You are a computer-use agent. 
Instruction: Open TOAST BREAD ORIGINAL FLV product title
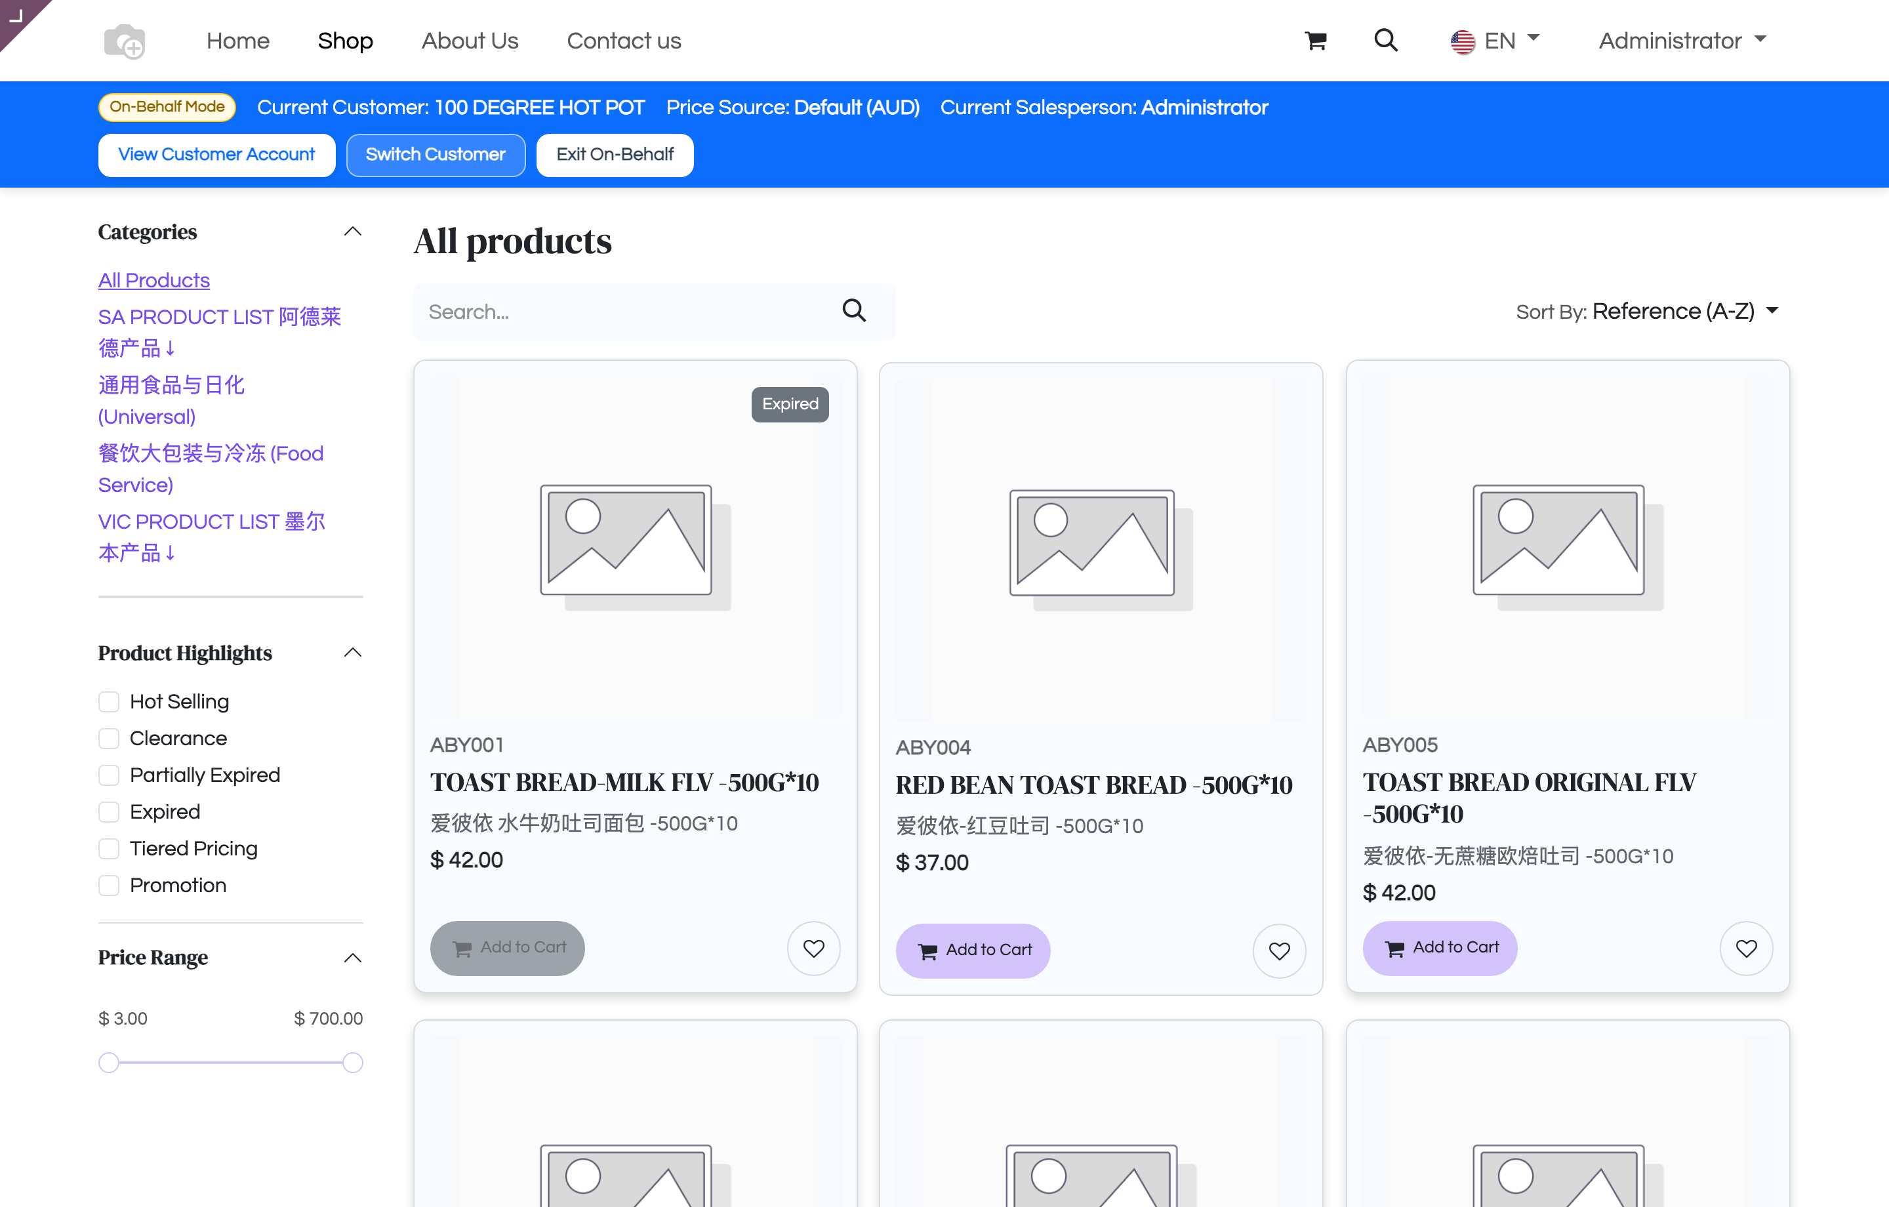click(1529, 798)
